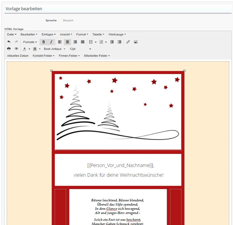Viewport: 233px width, 225px height.
Task: Open numbered list style dropdown arrow
Action: point(106,42)
